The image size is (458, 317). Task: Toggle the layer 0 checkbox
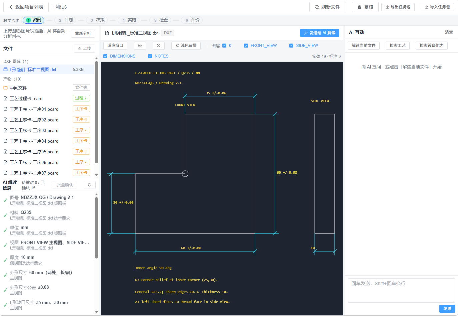(x=224, y=46)
